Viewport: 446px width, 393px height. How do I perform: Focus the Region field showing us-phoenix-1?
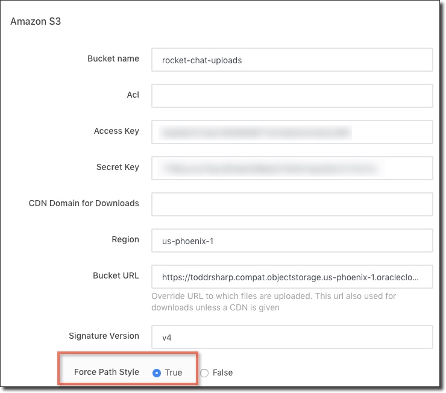coord(292,241)
